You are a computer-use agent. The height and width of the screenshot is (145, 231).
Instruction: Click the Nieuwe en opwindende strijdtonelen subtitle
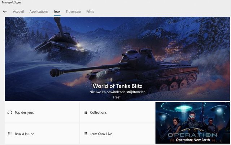117,92
